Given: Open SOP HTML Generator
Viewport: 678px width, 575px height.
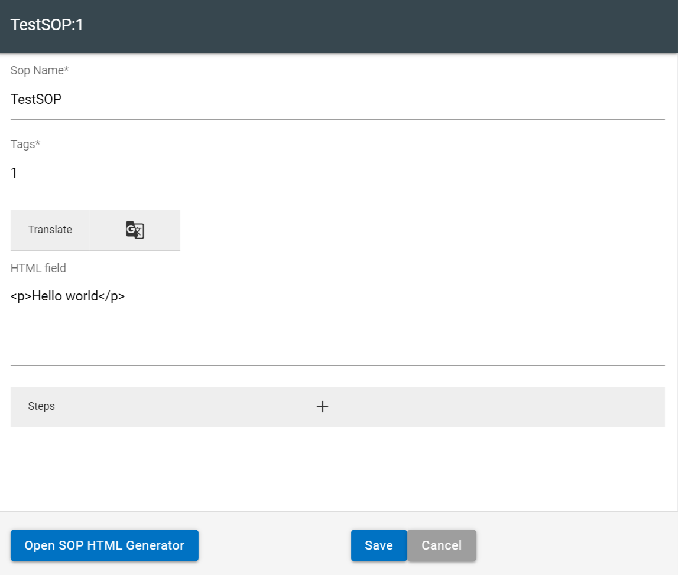Looking at the screenshot, I should pos(104,545).
